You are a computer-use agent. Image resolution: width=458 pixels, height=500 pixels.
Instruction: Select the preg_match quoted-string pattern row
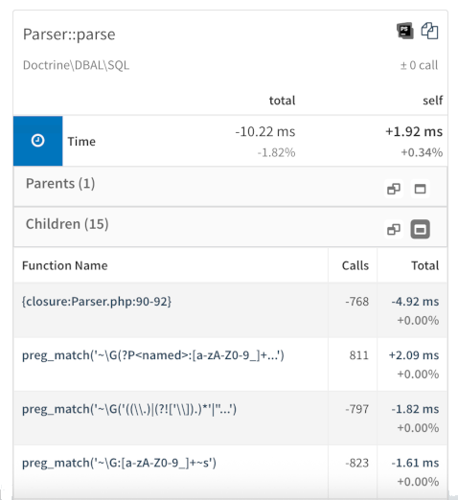(230, 418)
